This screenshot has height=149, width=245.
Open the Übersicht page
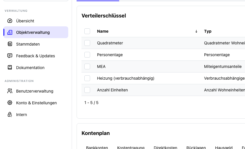point(36,21)
